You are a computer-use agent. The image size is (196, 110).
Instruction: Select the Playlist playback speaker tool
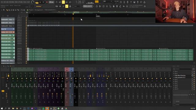[x=24, y=10]
